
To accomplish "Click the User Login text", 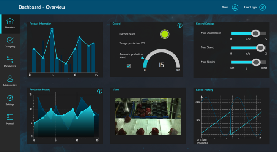I will [250, 7].
